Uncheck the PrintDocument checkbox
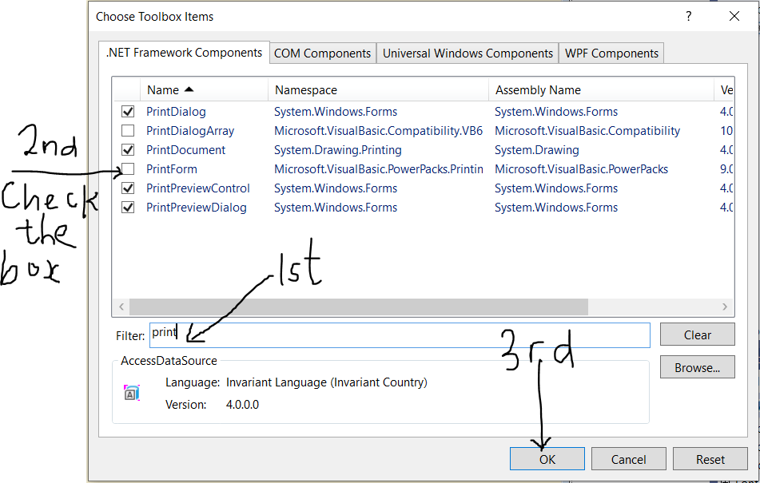 coord(128,150)
